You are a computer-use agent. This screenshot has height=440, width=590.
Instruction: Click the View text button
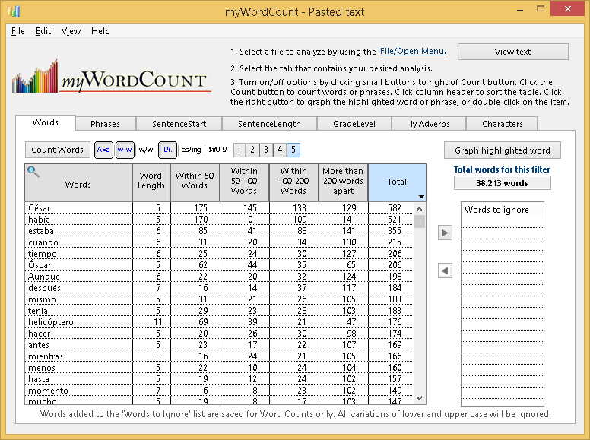click(x=512, y=52)
